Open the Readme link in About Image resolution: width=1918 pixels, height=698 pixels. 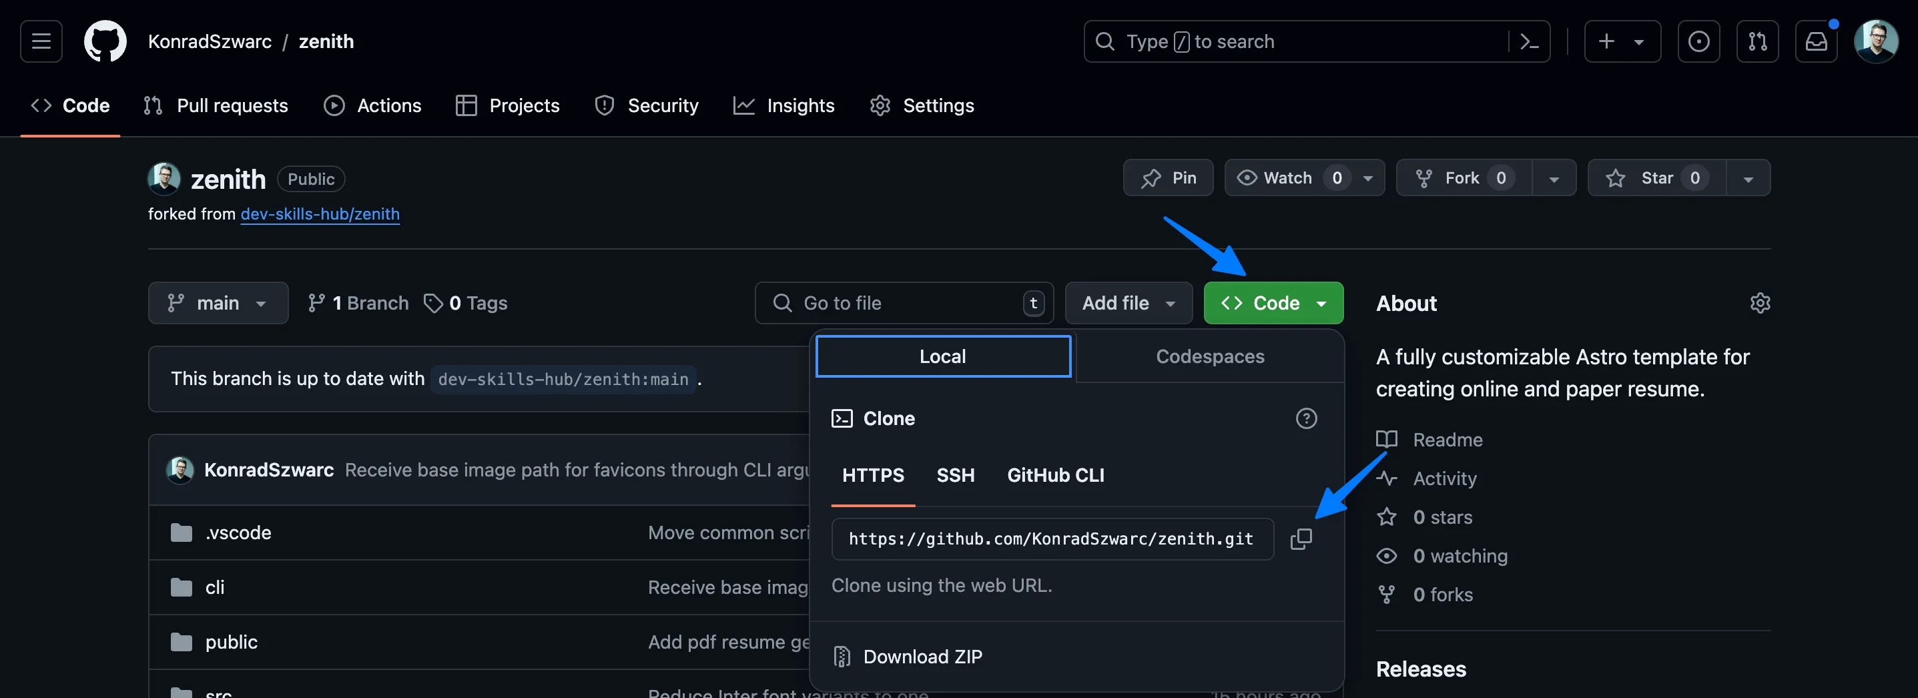(1430, 440)
